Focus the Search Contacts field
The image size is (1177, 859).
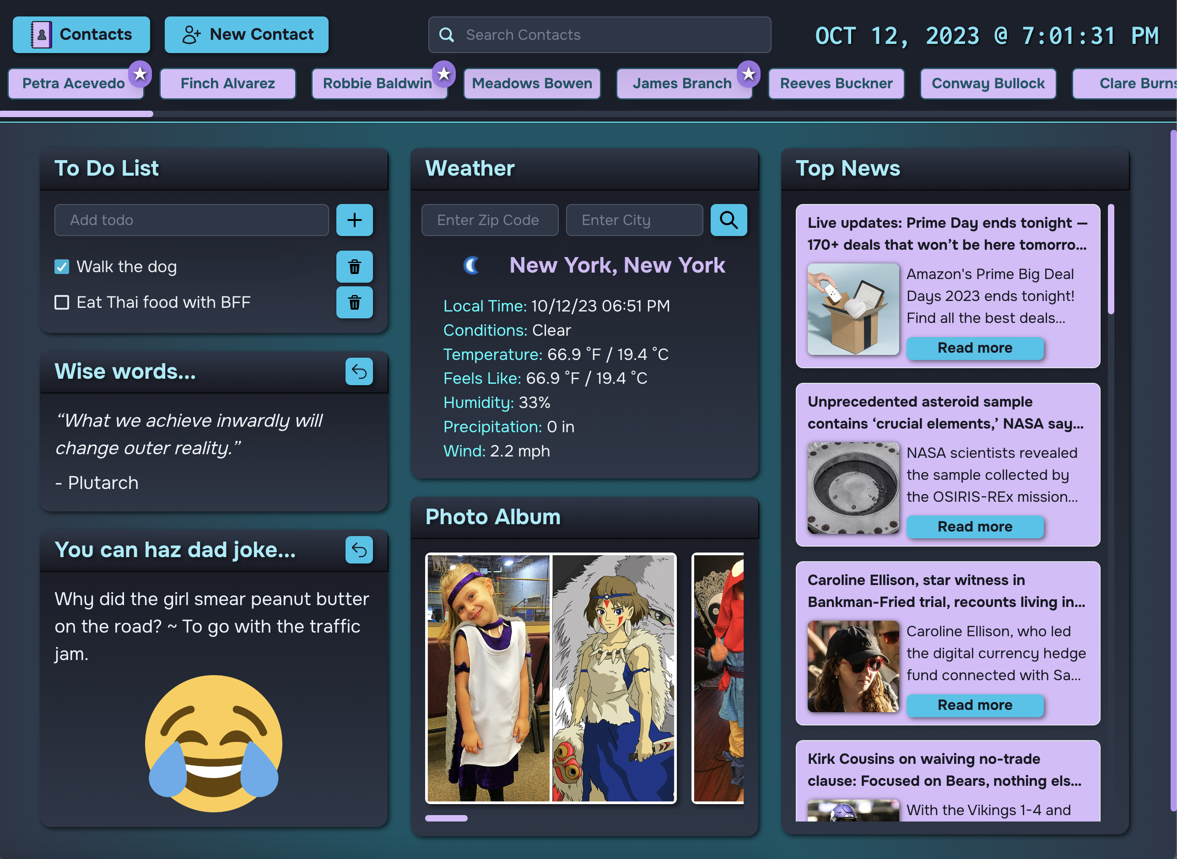(599, 35)
